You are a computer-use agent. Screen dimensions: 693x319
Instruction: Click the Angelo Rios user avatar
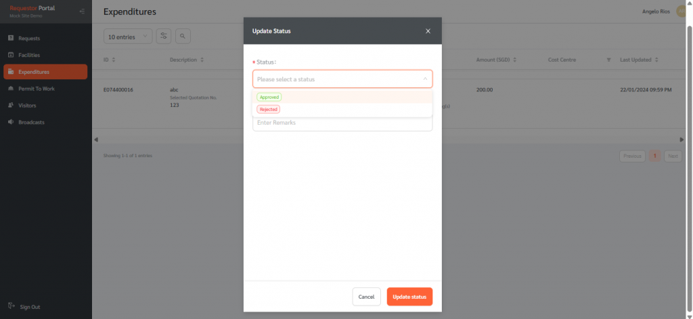point(682,12)
